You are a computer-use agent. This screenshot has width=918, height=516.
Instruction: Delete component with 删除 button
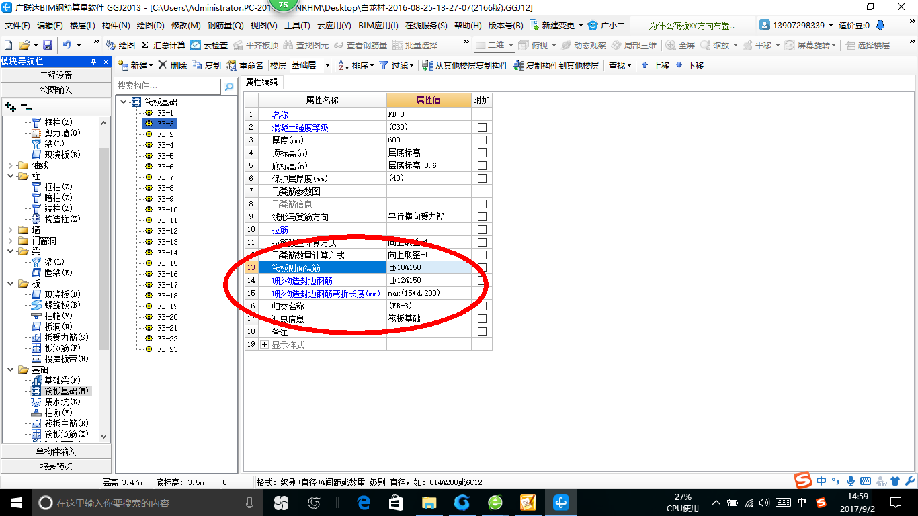pyautogui.click(x=173, y=65)
